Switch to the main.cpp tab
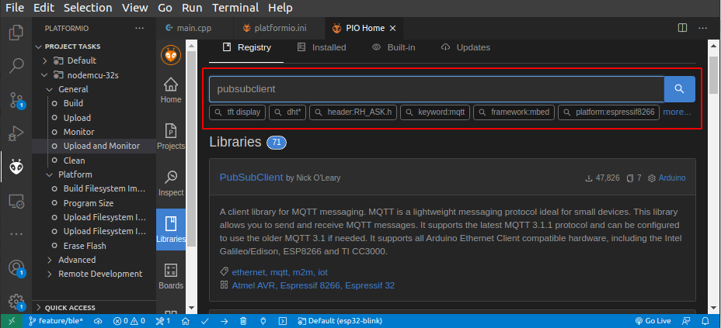 pyautogui.click(x=194, y=28)
